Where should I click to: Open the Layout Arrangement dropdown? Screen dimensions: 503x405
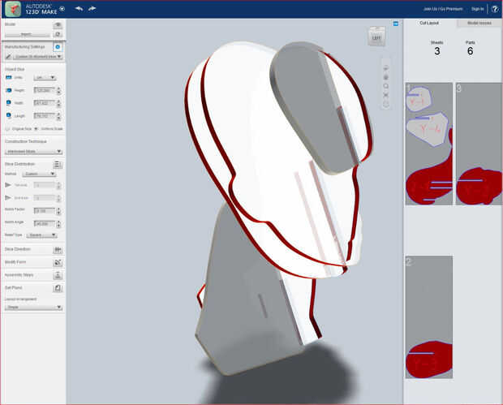pyautogui.click(x=33, y=307)
